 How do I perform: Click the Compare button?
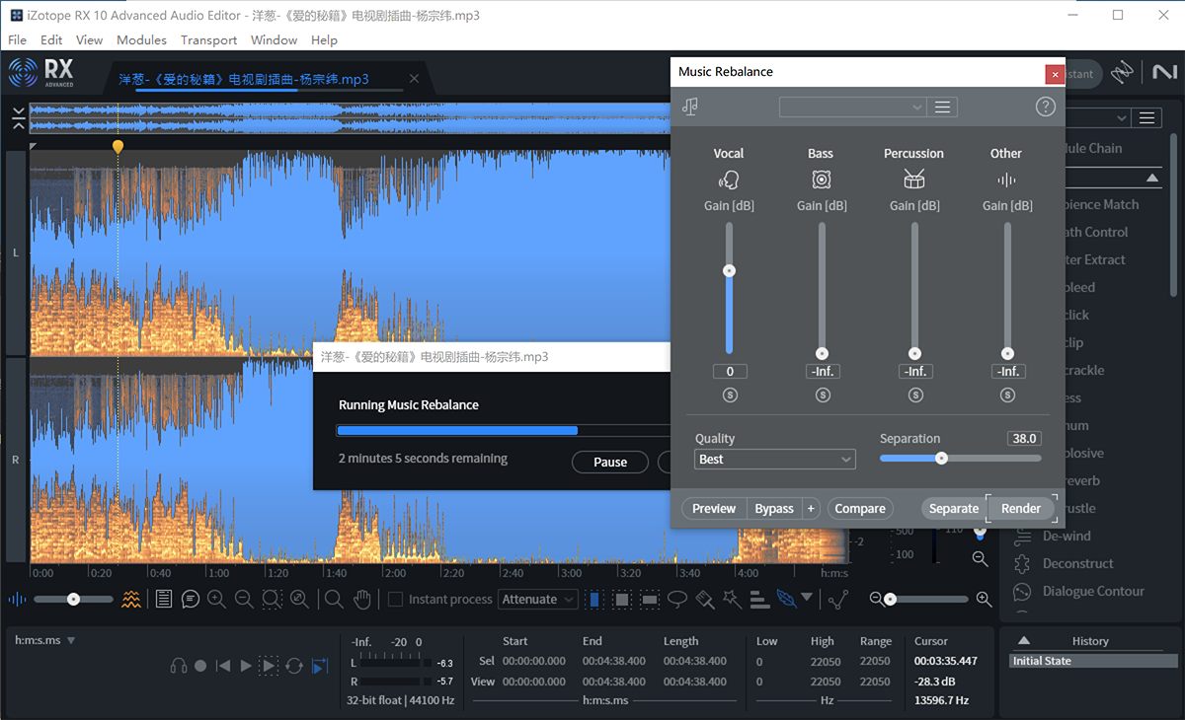pyautogui.click(x=860, y=509)
